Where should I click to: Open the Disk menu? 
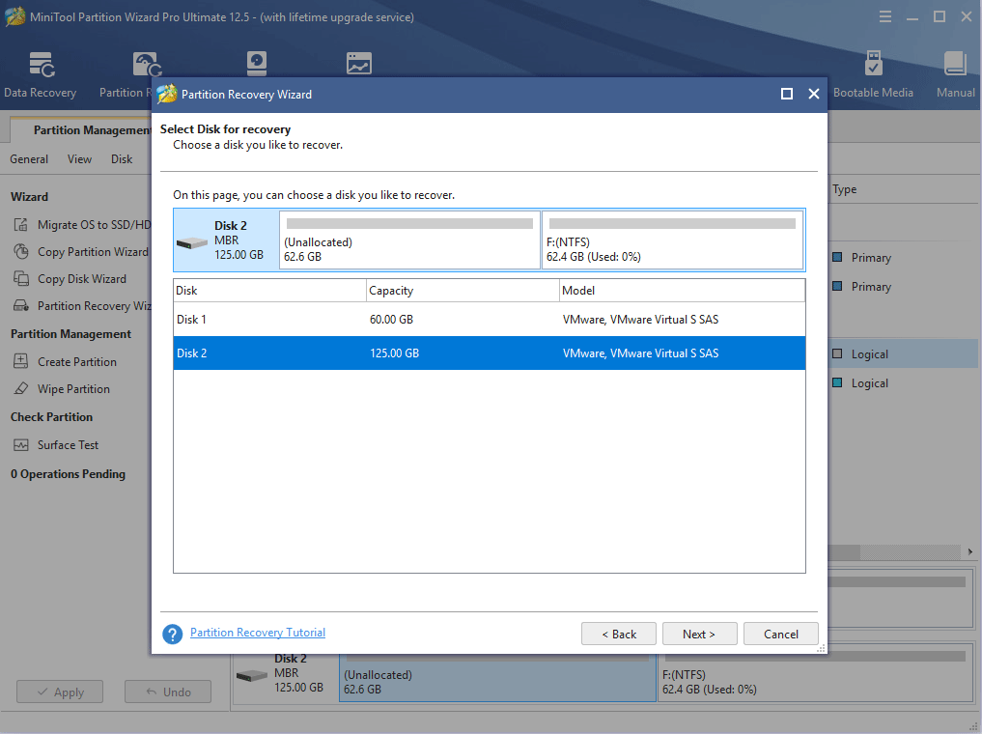[122, 159]
